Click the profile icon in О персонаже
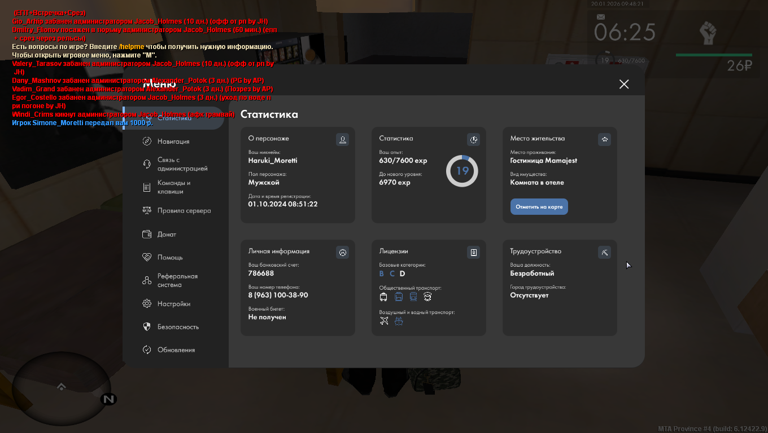The width and height of the screenshot is (768, 433). 342,139
